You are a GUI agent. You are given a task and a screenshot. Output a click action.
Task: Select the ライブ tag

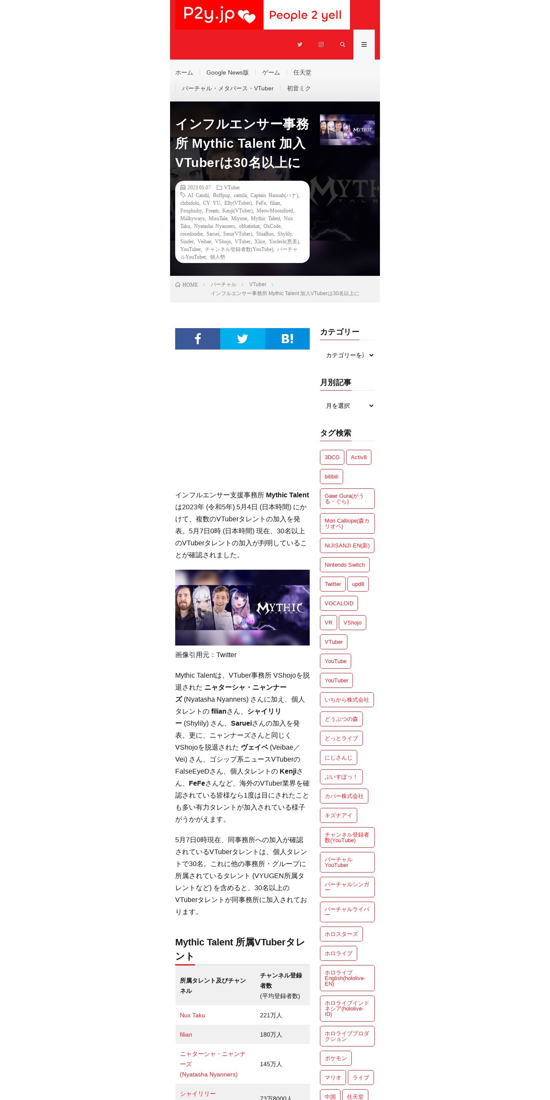click(x=361, y=1078)
